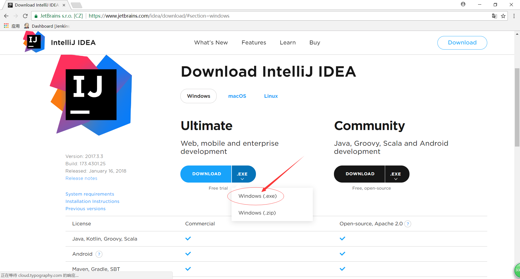The image size is (520, 279).
Task: Click the black Community DOWNLOAD button
Action: (359, 174)
